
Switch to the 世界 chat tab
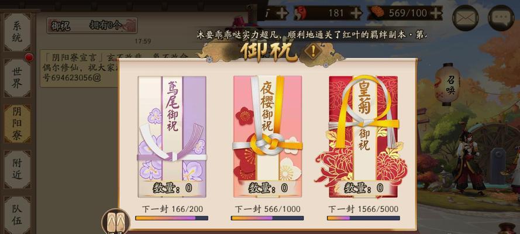tap(17, 78)
